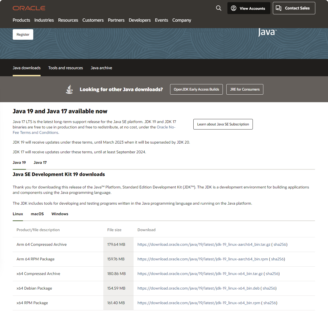Open the Products menu
Image resolution: width=328 pixels, height=312 pixels.
click(x=21, y=20)
